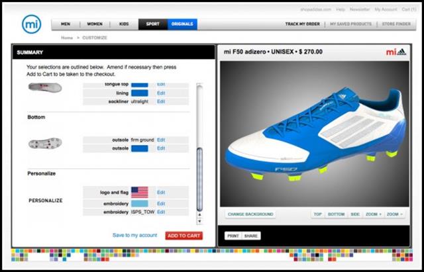The image size is (424, 272).
Task: Click the Bottom section outsole thumbnail
Action: click(45, 143)
